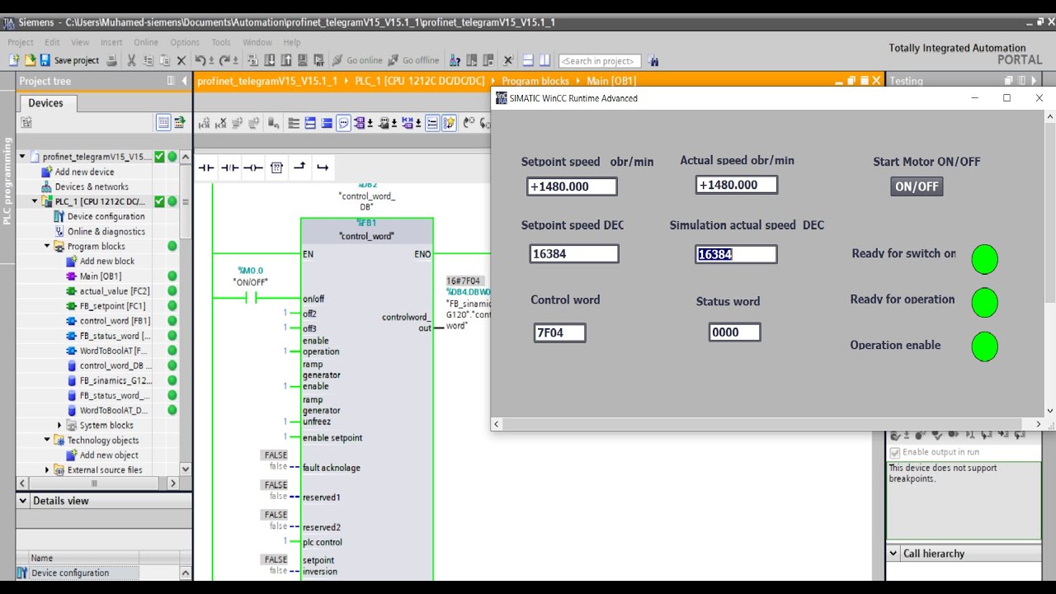Open Main [OB1] in the project tree

click(x=100, y=276)
